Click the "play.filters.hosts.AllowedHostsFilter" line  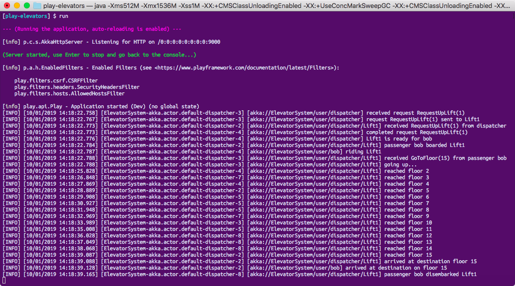pos(69,93)
